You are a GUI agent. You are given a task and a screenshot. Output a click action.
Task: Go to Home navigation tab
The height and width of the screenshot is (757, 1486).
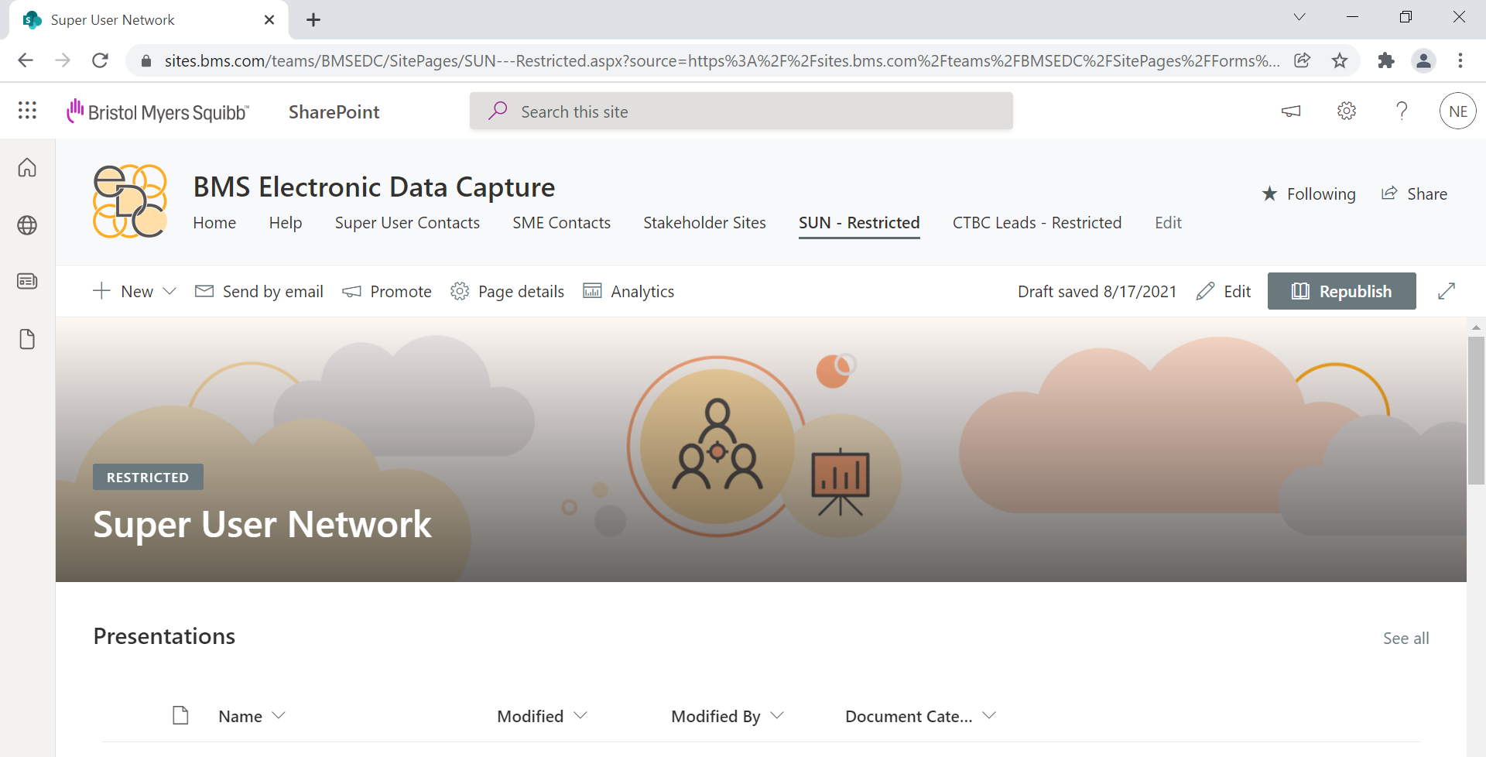[x=214, y=223]
